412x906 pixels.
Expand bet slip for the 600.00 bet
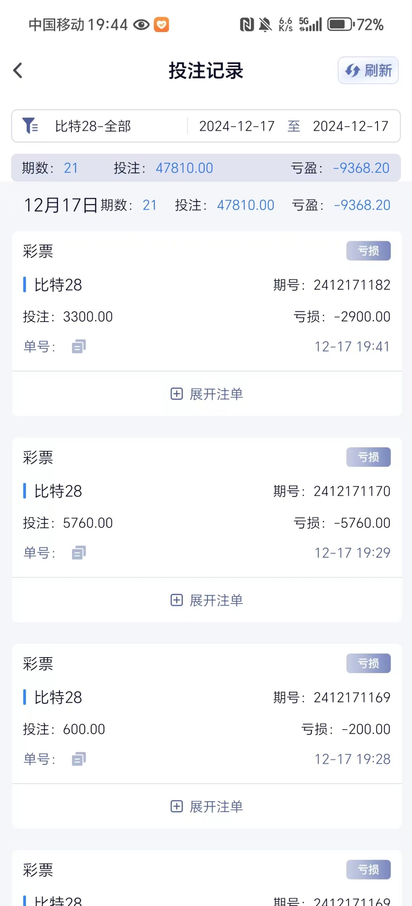(x=207, y=806)
